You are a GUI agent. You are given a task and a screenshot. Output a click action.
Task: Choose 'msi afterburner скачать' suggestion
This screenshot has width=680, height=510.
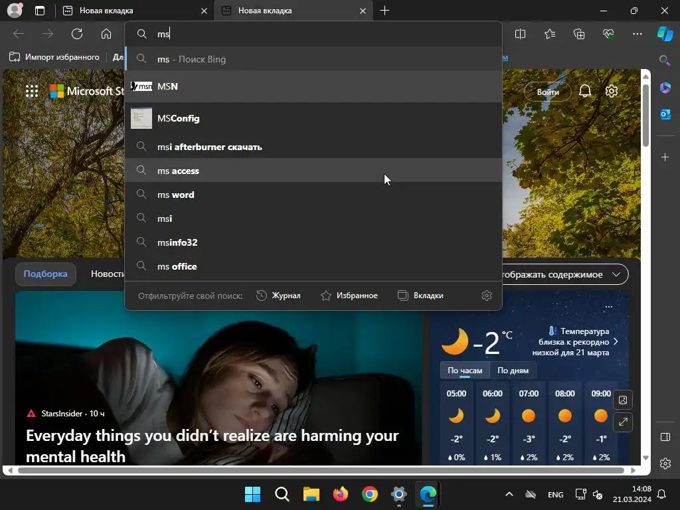pos(313,147)
